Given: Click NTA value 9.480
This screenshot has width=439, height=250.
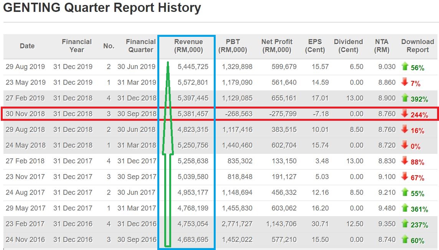Looking at the screenshot, I should 387,208.
